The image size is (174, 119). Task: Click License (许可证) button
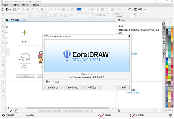tap(93, 87)
